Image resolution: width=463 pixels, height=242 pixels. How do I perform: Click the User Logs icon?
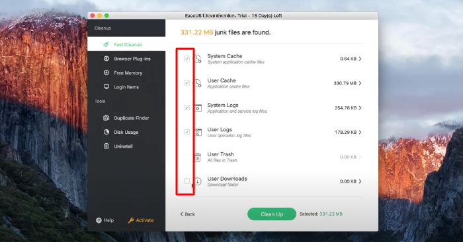click(x=198, y=133)
